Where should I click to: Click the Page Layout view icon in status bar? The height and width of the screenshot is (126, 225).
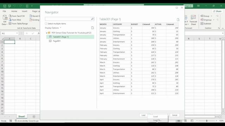coord(185,121)
